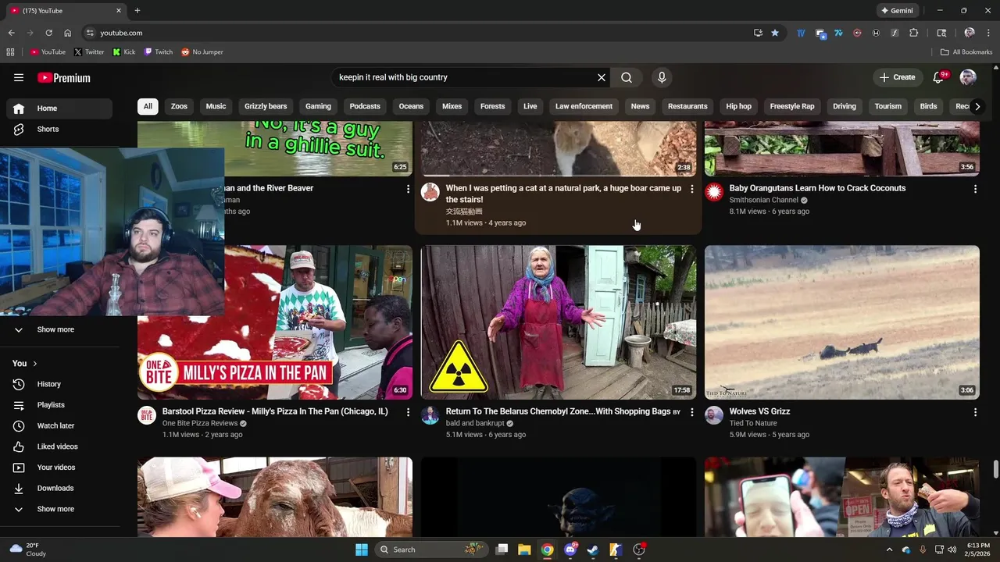Select the Zoos filter chip

coord(179,106)
